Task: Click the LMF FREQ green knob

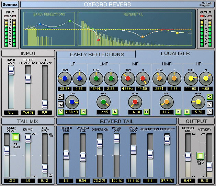Action: coord(96,79)
